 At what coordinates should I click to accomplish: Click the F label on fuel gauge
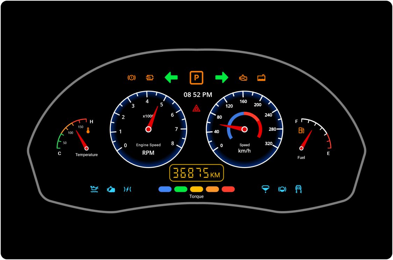[296, 122]
